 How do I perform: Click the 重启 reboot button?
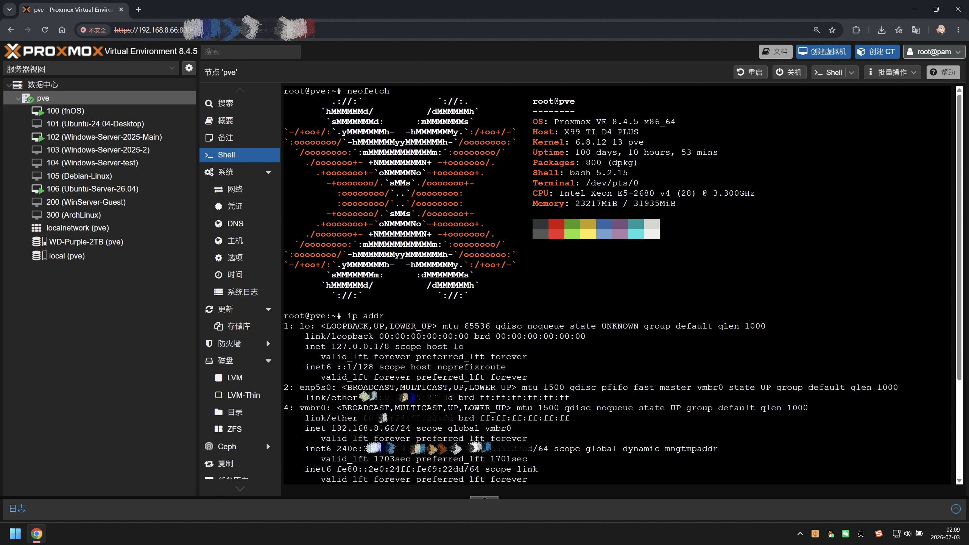[750, 72]
